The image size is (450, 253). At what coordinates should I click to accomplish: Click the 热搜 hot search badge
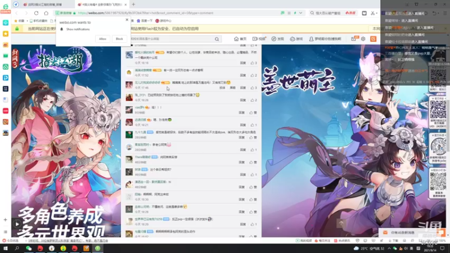[x=350, y=13]
